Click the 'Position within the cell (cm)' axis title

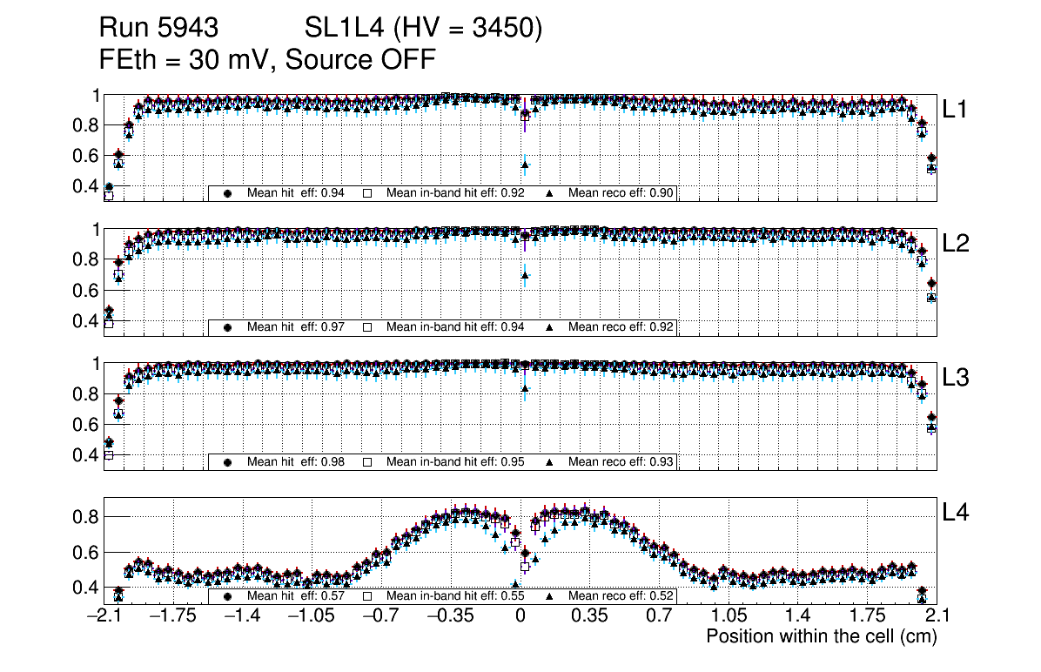coord(821,636)
